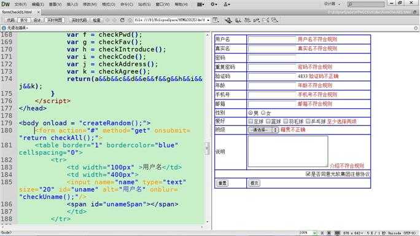420x236 pixels.
Task: Open the site settings gear icon
Action: (214, 4)
